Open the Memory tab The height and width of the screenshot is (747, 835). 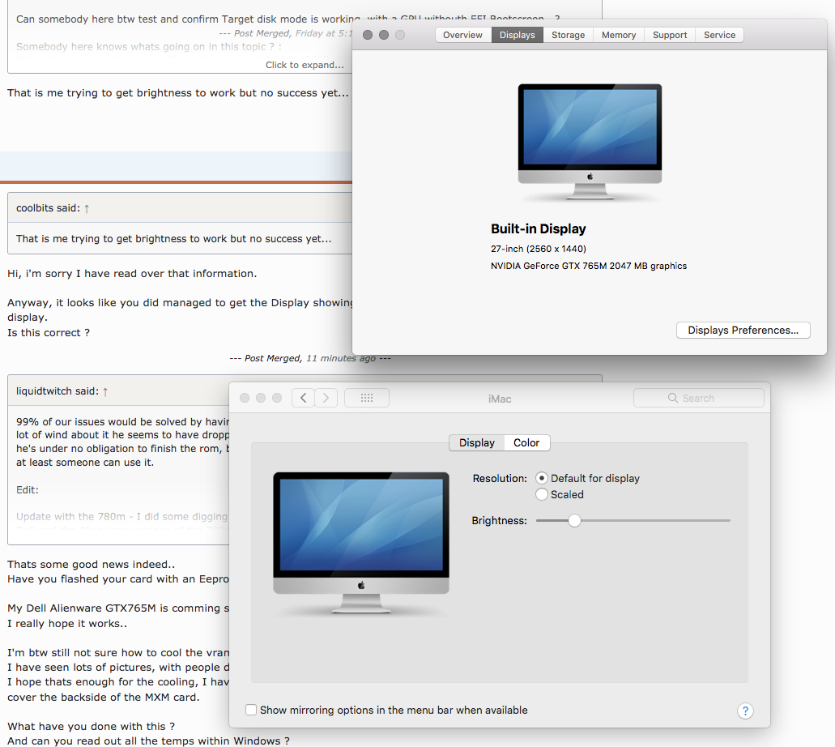click(619, 35)
